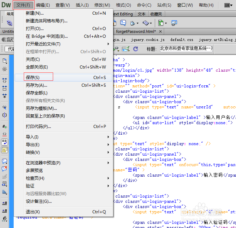Switch to the Text (文本) insert tab
Viewport: 236px width, 228px height.
[142, 14]
